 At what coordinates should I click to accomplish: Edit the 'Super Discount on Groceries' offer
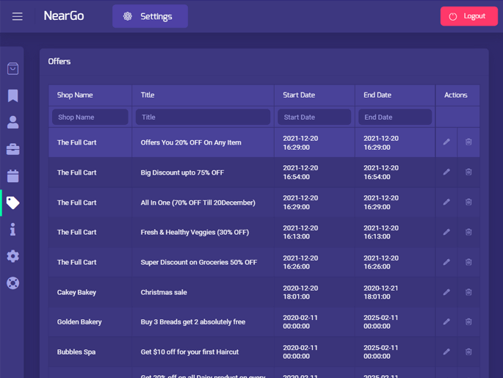click(446, 262)
